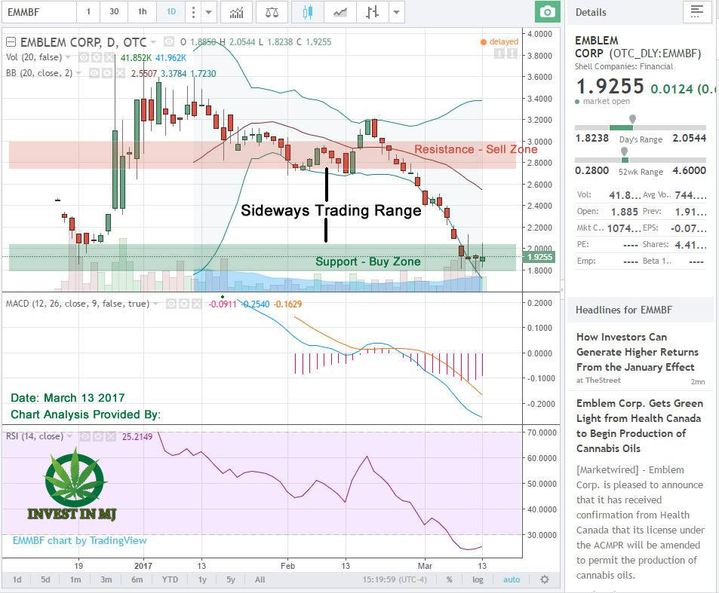The height and width of the screenshot is (593, 719).
Task: Click the Sideways Trading Range annotation text
Action: tap(331, 210)
